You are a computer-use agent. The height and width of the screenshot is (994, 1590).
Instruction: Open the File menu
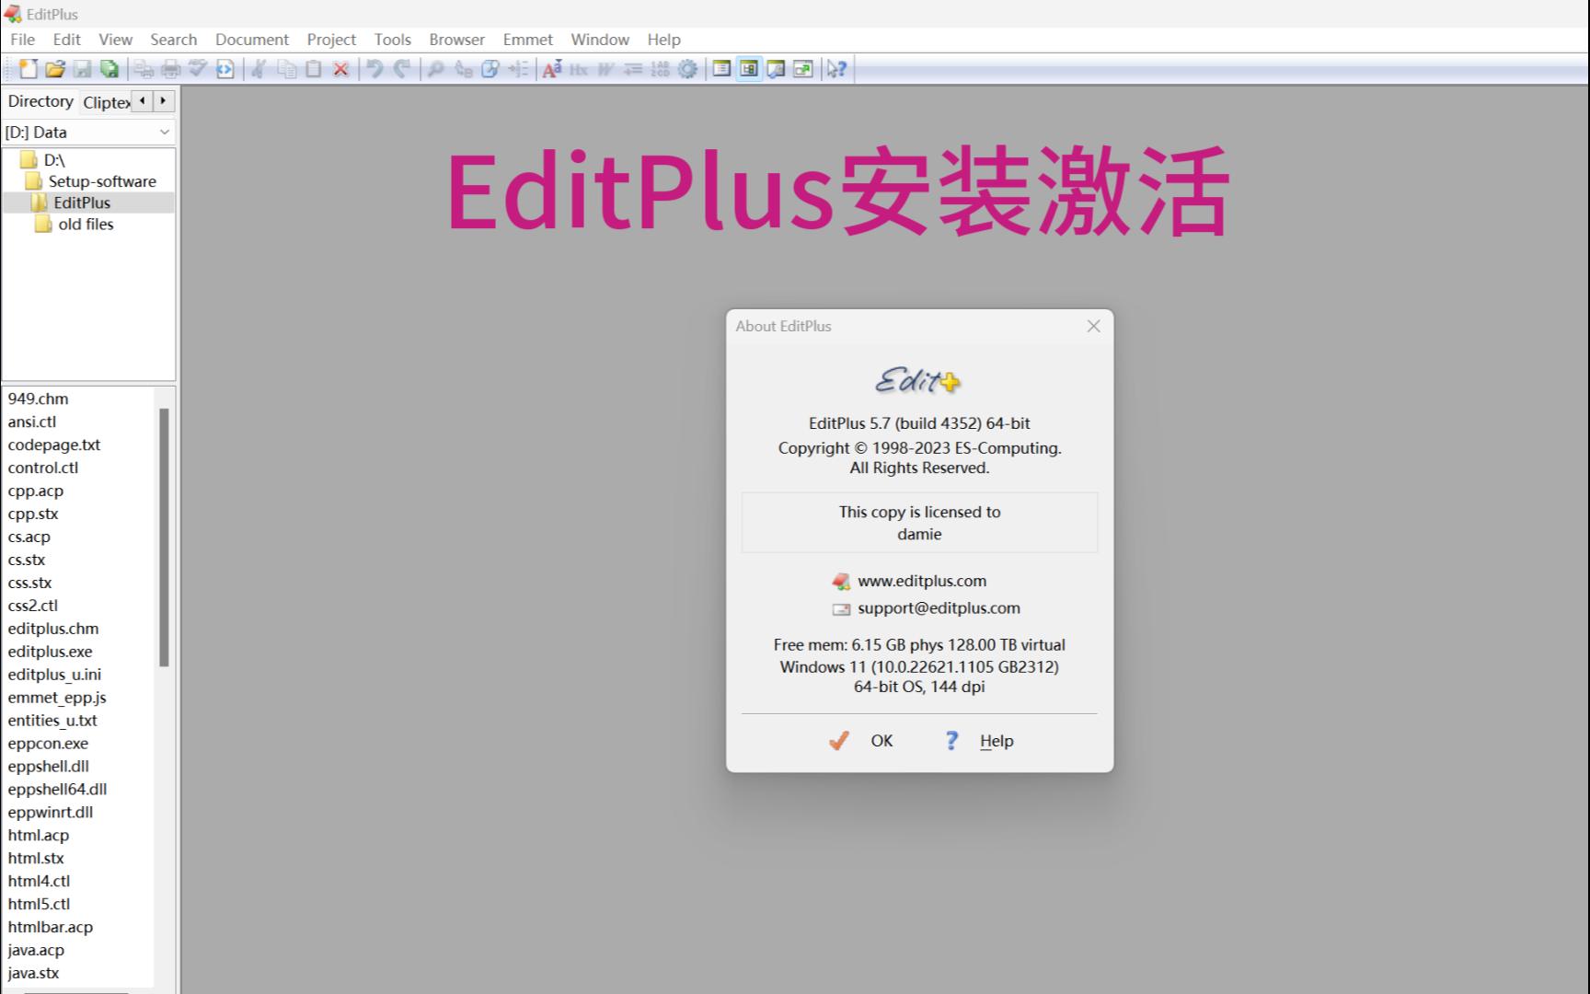[x=23, y=40]
